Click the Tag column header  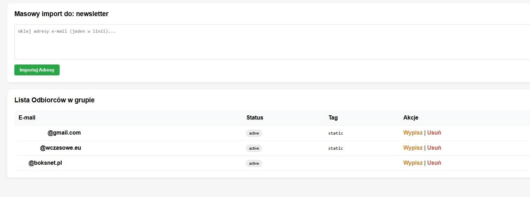(333, 118)
